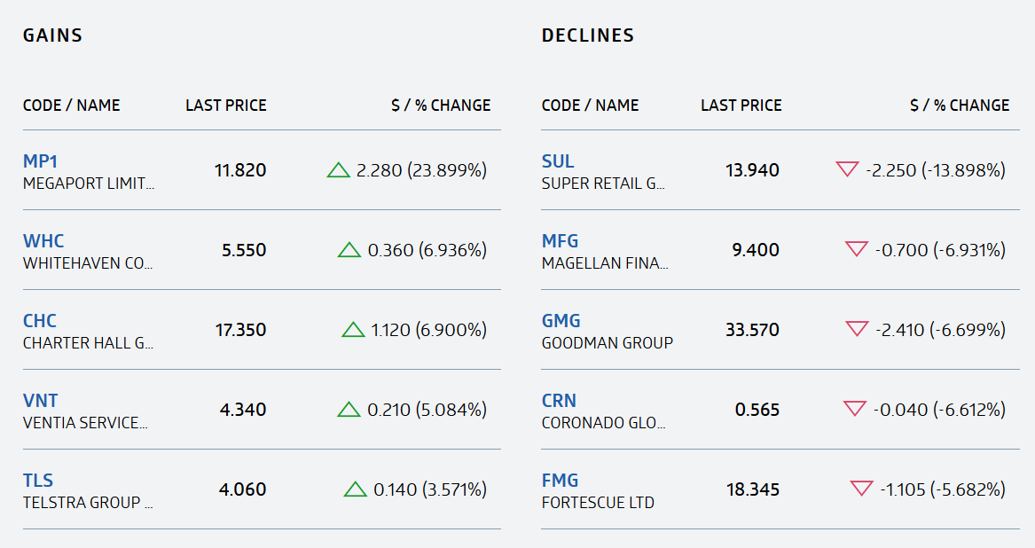This screenshot has width=1035, height=548.
Task: Click the red down triangle beside GMG's -6.699% drop
Action: point(854,329)
